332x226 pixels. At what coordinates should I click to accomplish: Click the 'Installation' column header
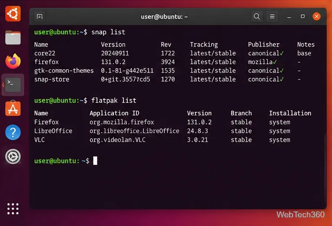click(290, 113)
